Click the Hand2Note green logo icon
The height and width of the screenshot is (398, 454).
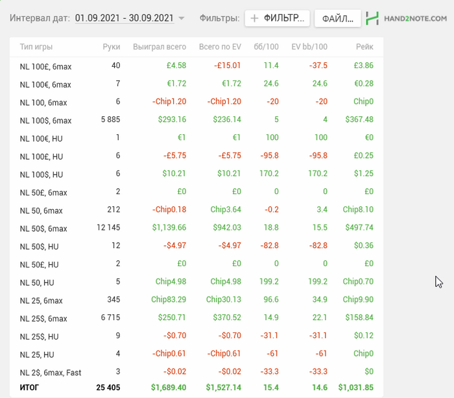pos(372,18)
